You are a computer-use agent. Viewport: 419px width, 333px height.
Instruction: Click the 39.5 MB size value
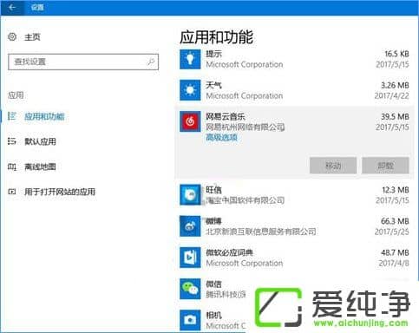coord(395,116)
